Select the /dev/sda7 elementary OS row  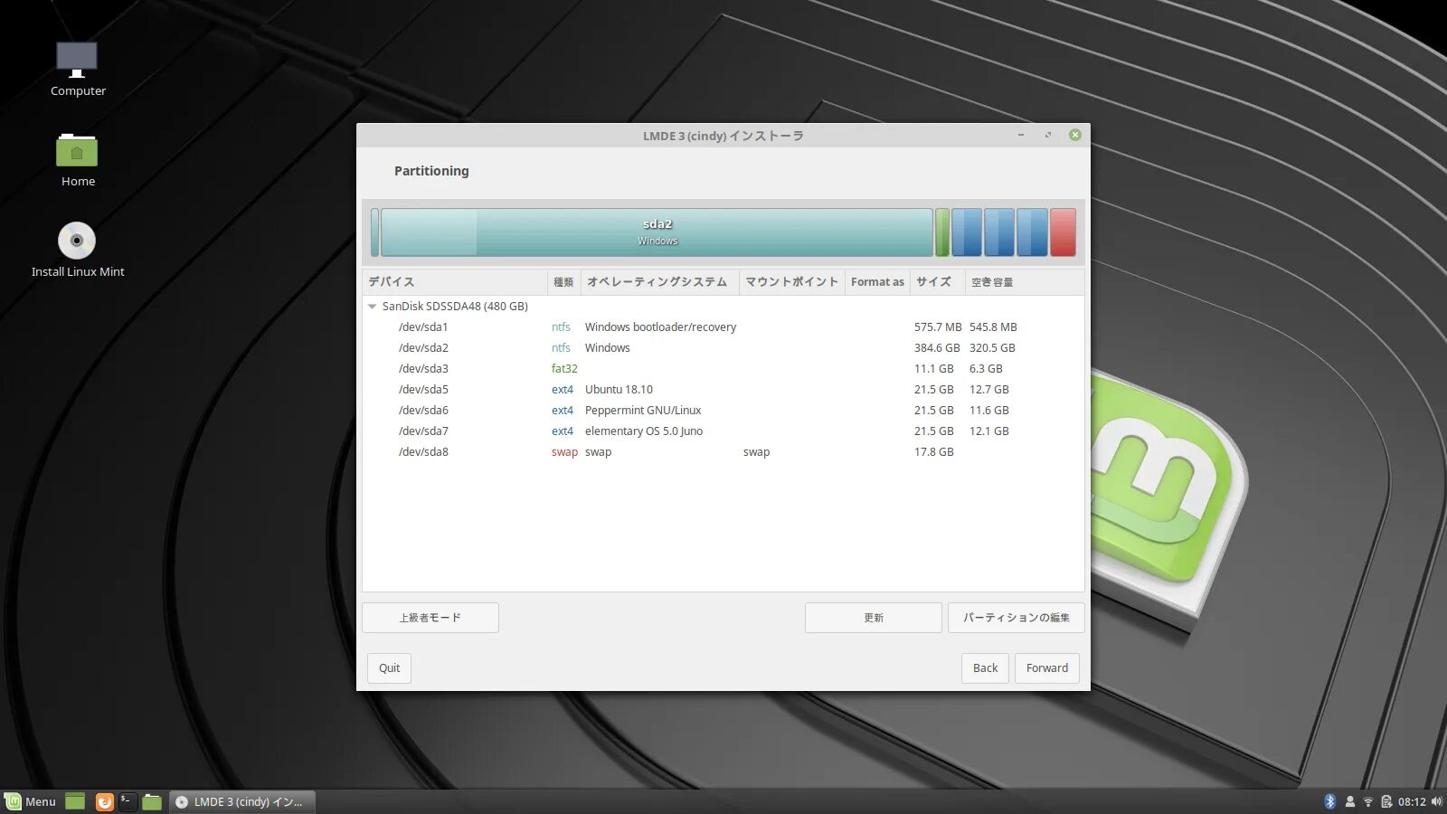(x=723, y=431)
